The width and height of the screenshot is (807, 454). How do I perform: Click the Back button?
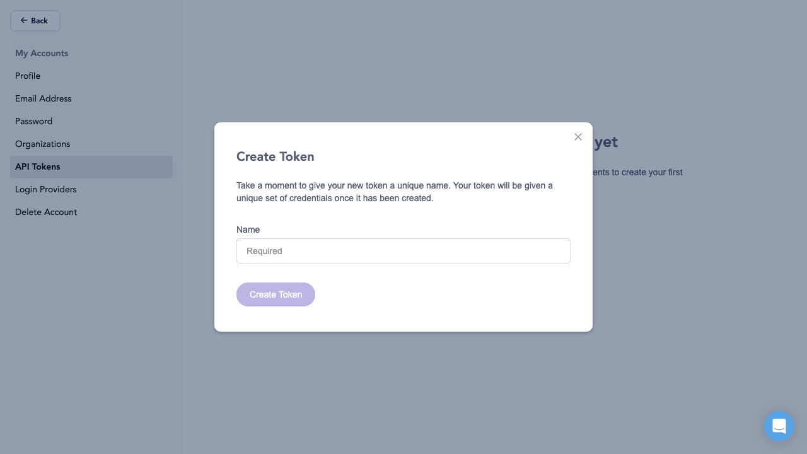(x=35, y=20)
